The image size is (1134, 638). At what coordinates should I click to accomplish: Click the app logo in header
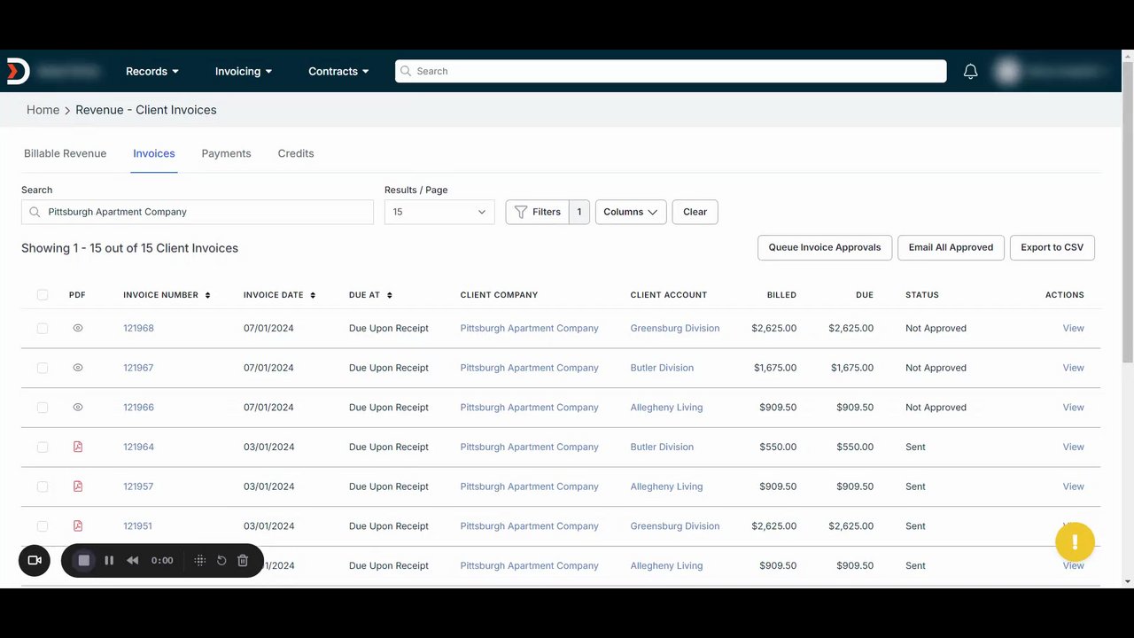(x=18, y=71)
